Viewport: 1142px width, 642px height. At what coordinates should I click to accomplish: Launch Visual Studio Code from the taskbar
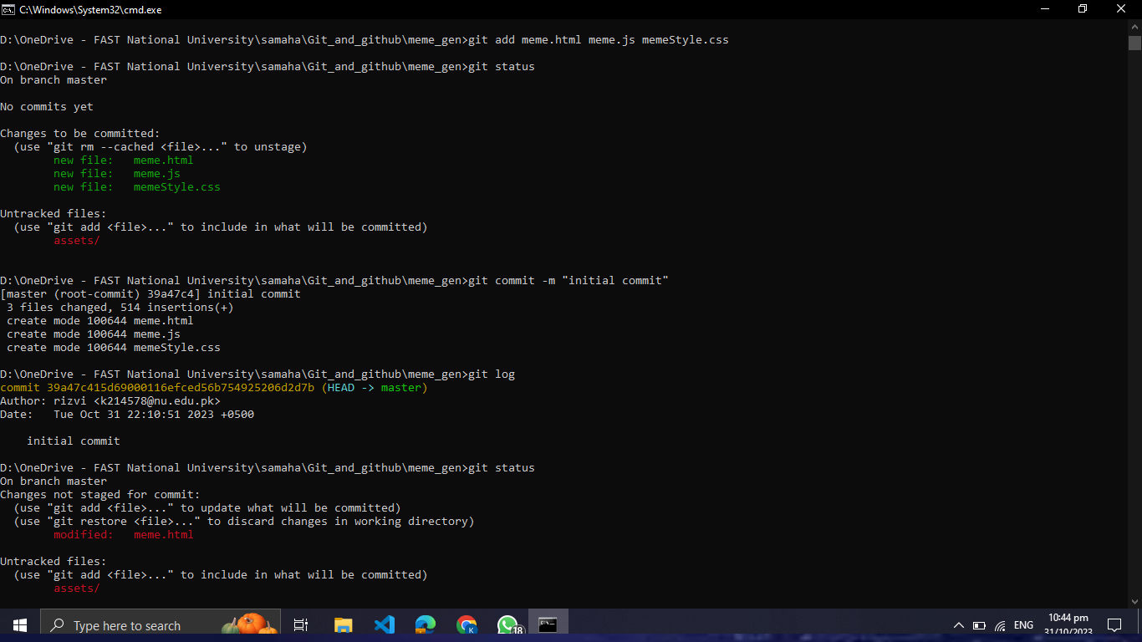[384, 624]
